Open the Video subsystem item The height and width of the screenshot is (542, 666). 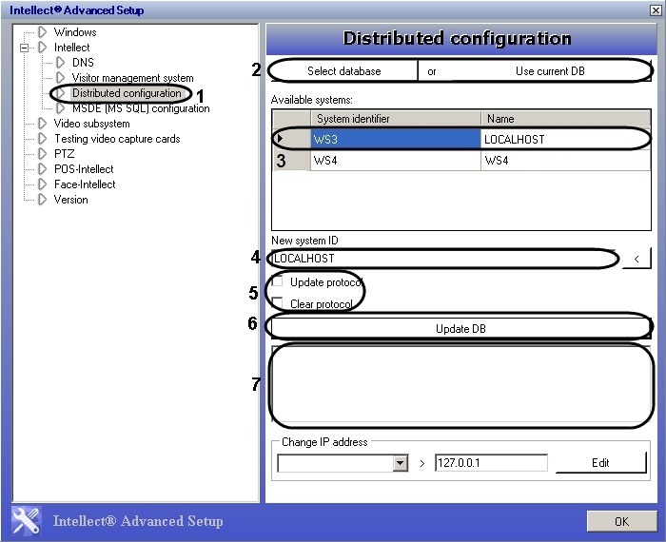point(91,124)
